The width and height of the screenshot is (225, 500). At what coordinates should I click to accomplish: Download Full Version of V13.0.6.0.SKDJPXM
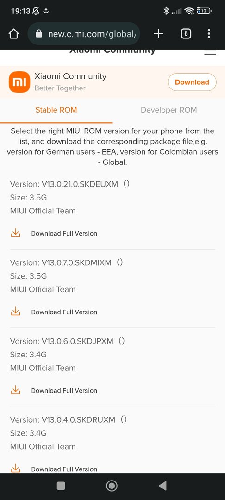click(x=64, y=391)
